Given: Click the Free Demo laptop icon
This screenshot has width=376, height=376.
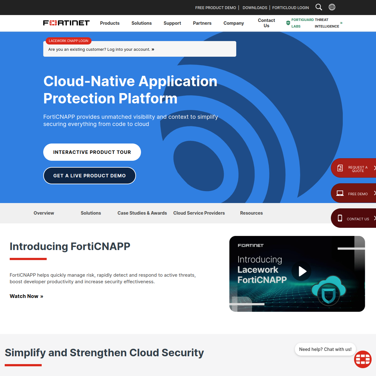Looking at the screenshot, I should (x=340, y=193).
